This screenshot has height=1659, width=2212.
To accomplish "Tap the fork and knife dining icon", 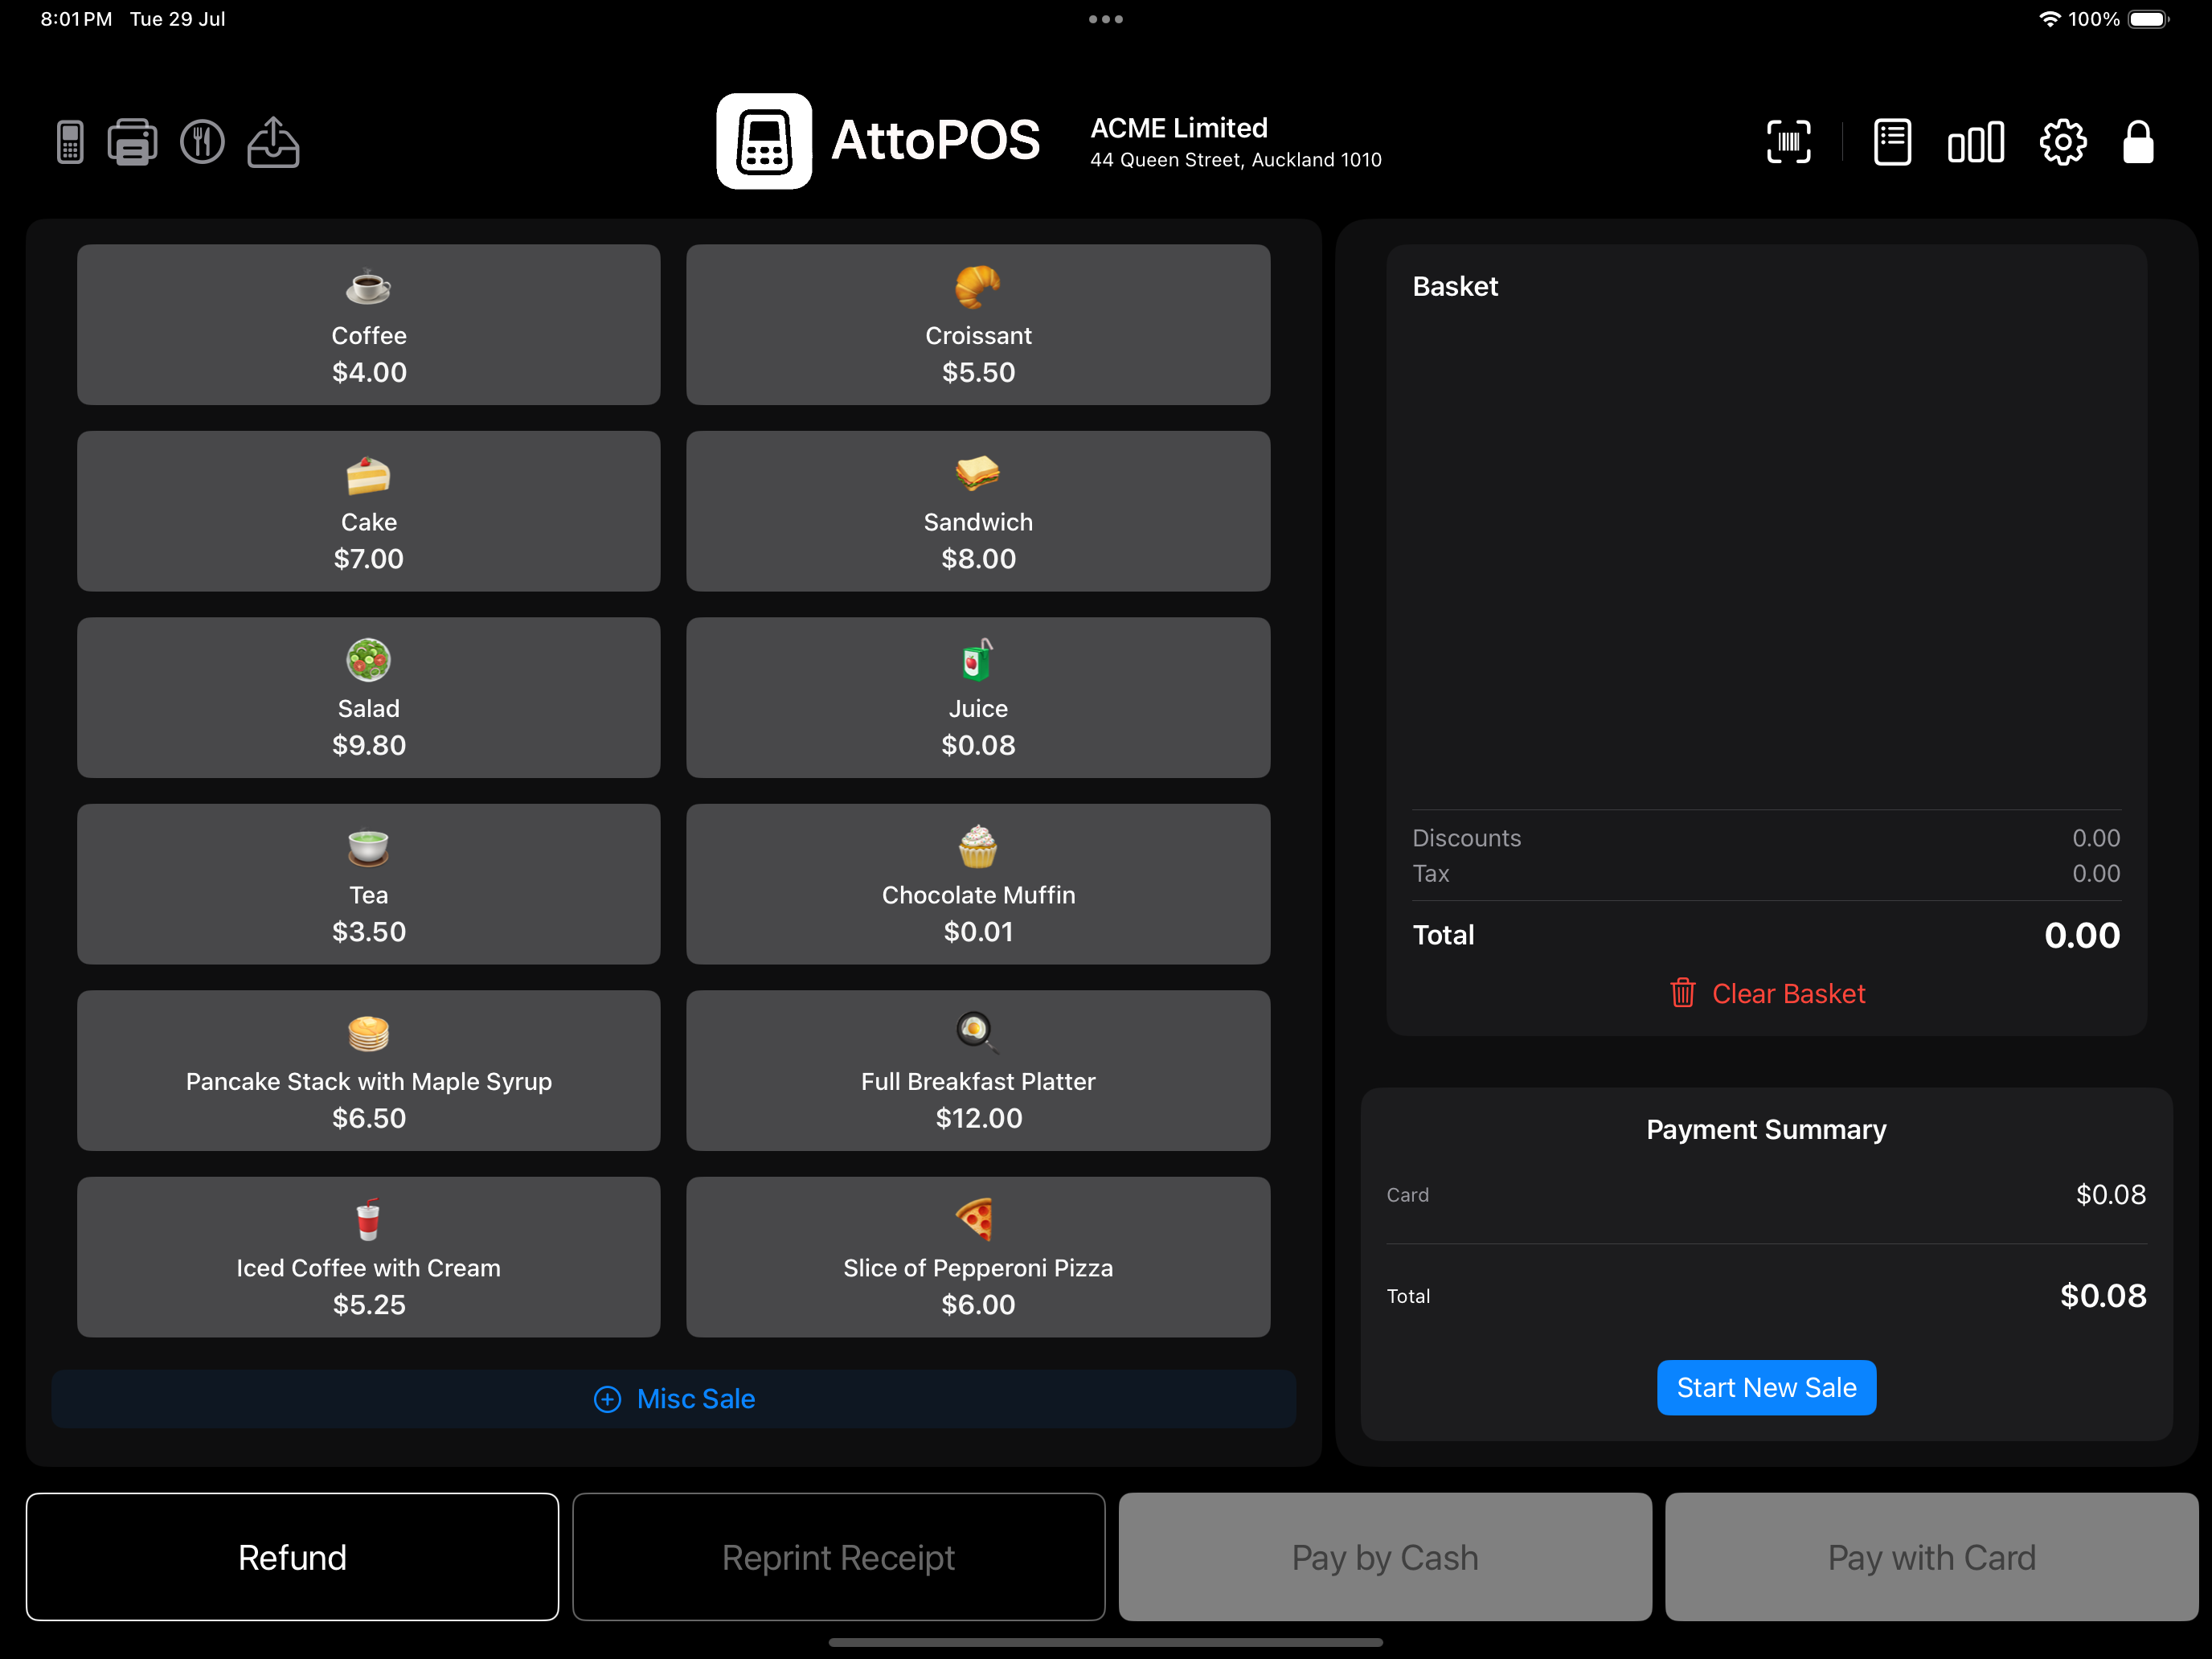I will coord(202,142).
